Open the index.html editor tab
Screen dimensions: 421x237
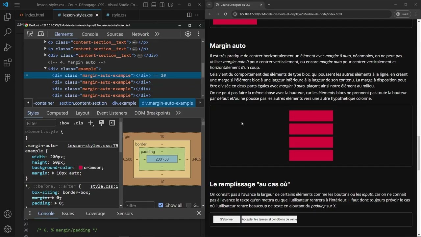[35, 15]
